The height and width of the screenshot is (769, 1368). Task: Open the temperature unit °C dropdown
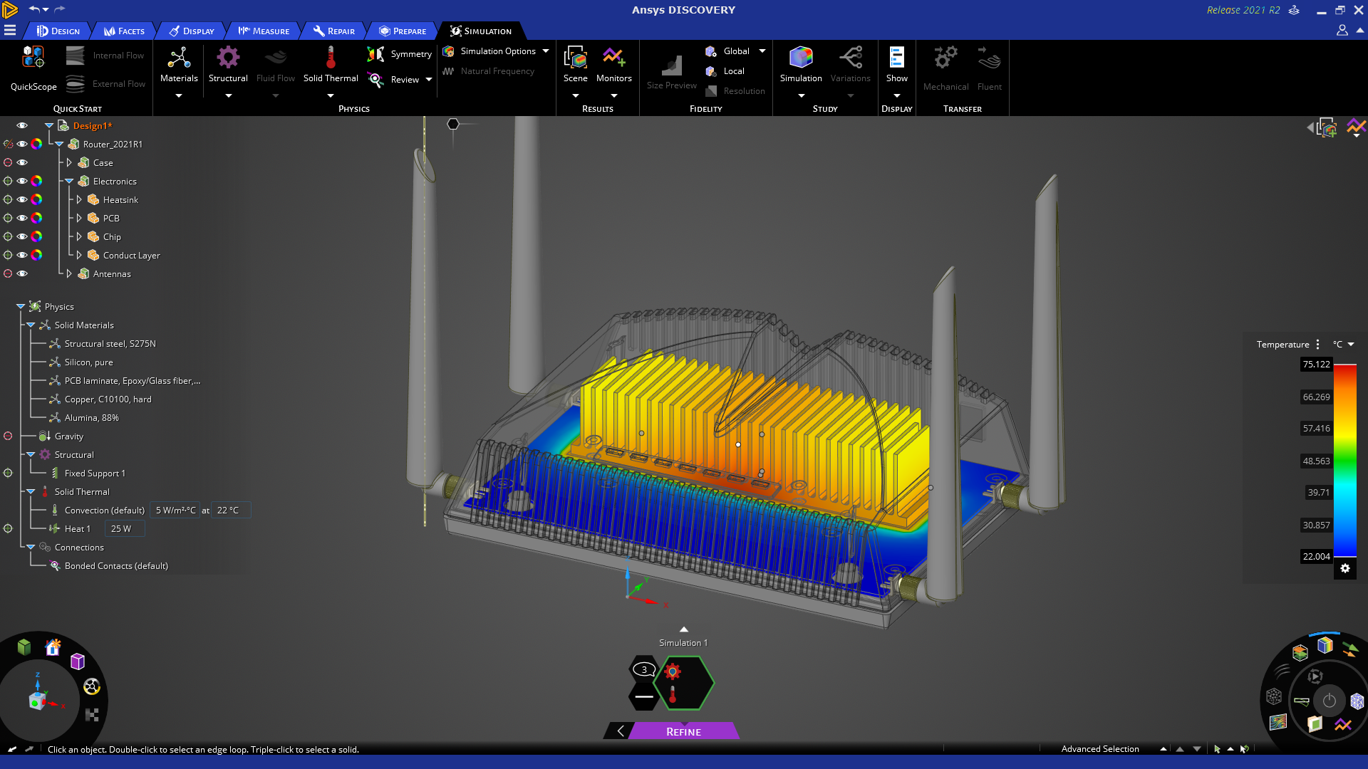[1343, 345]
